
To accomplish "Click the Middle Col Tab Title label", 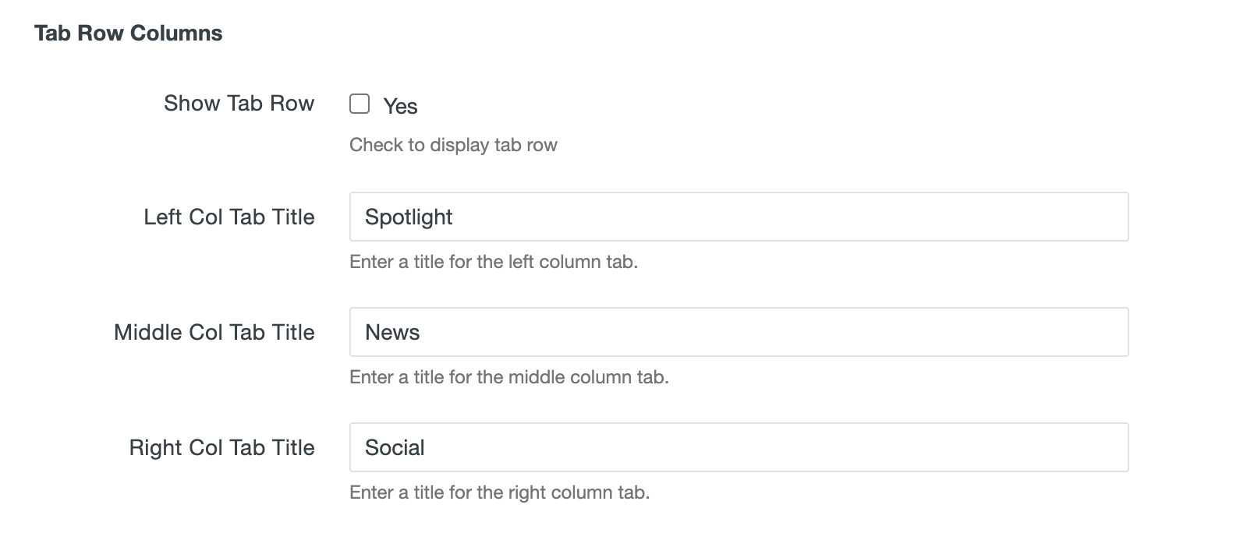I will (214, 331).
